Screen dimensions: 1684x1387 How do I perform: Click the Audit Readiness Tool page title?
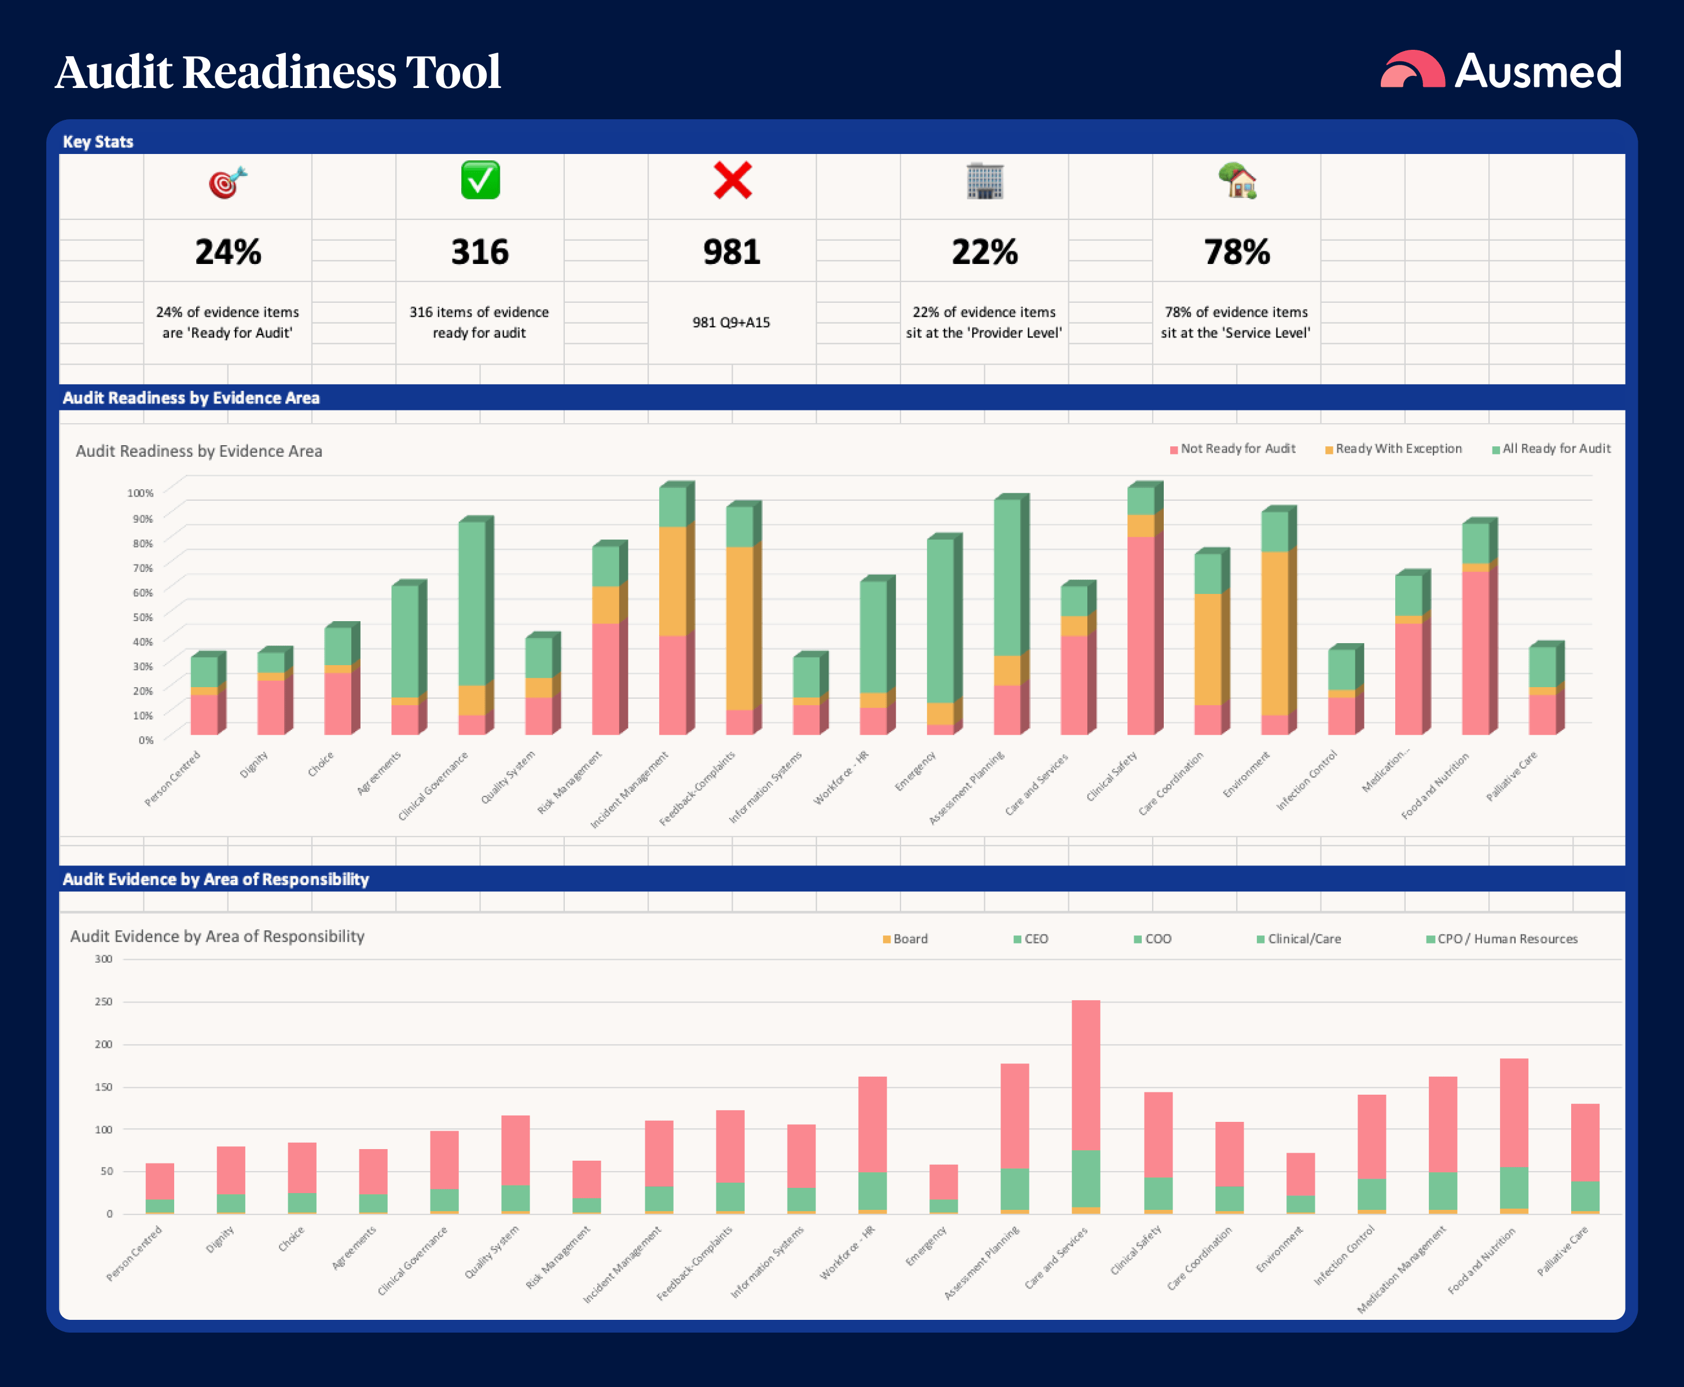(278, 72)
